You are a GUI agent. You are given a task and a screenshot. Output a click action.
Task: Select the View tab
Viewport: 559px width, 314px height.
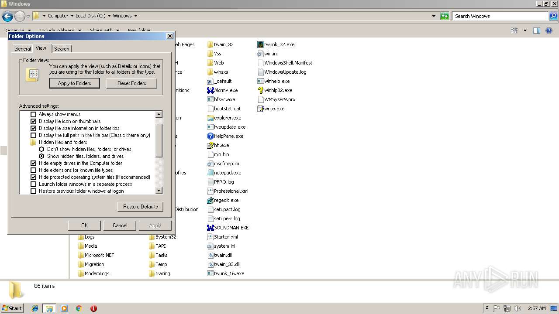coord(41,48)
